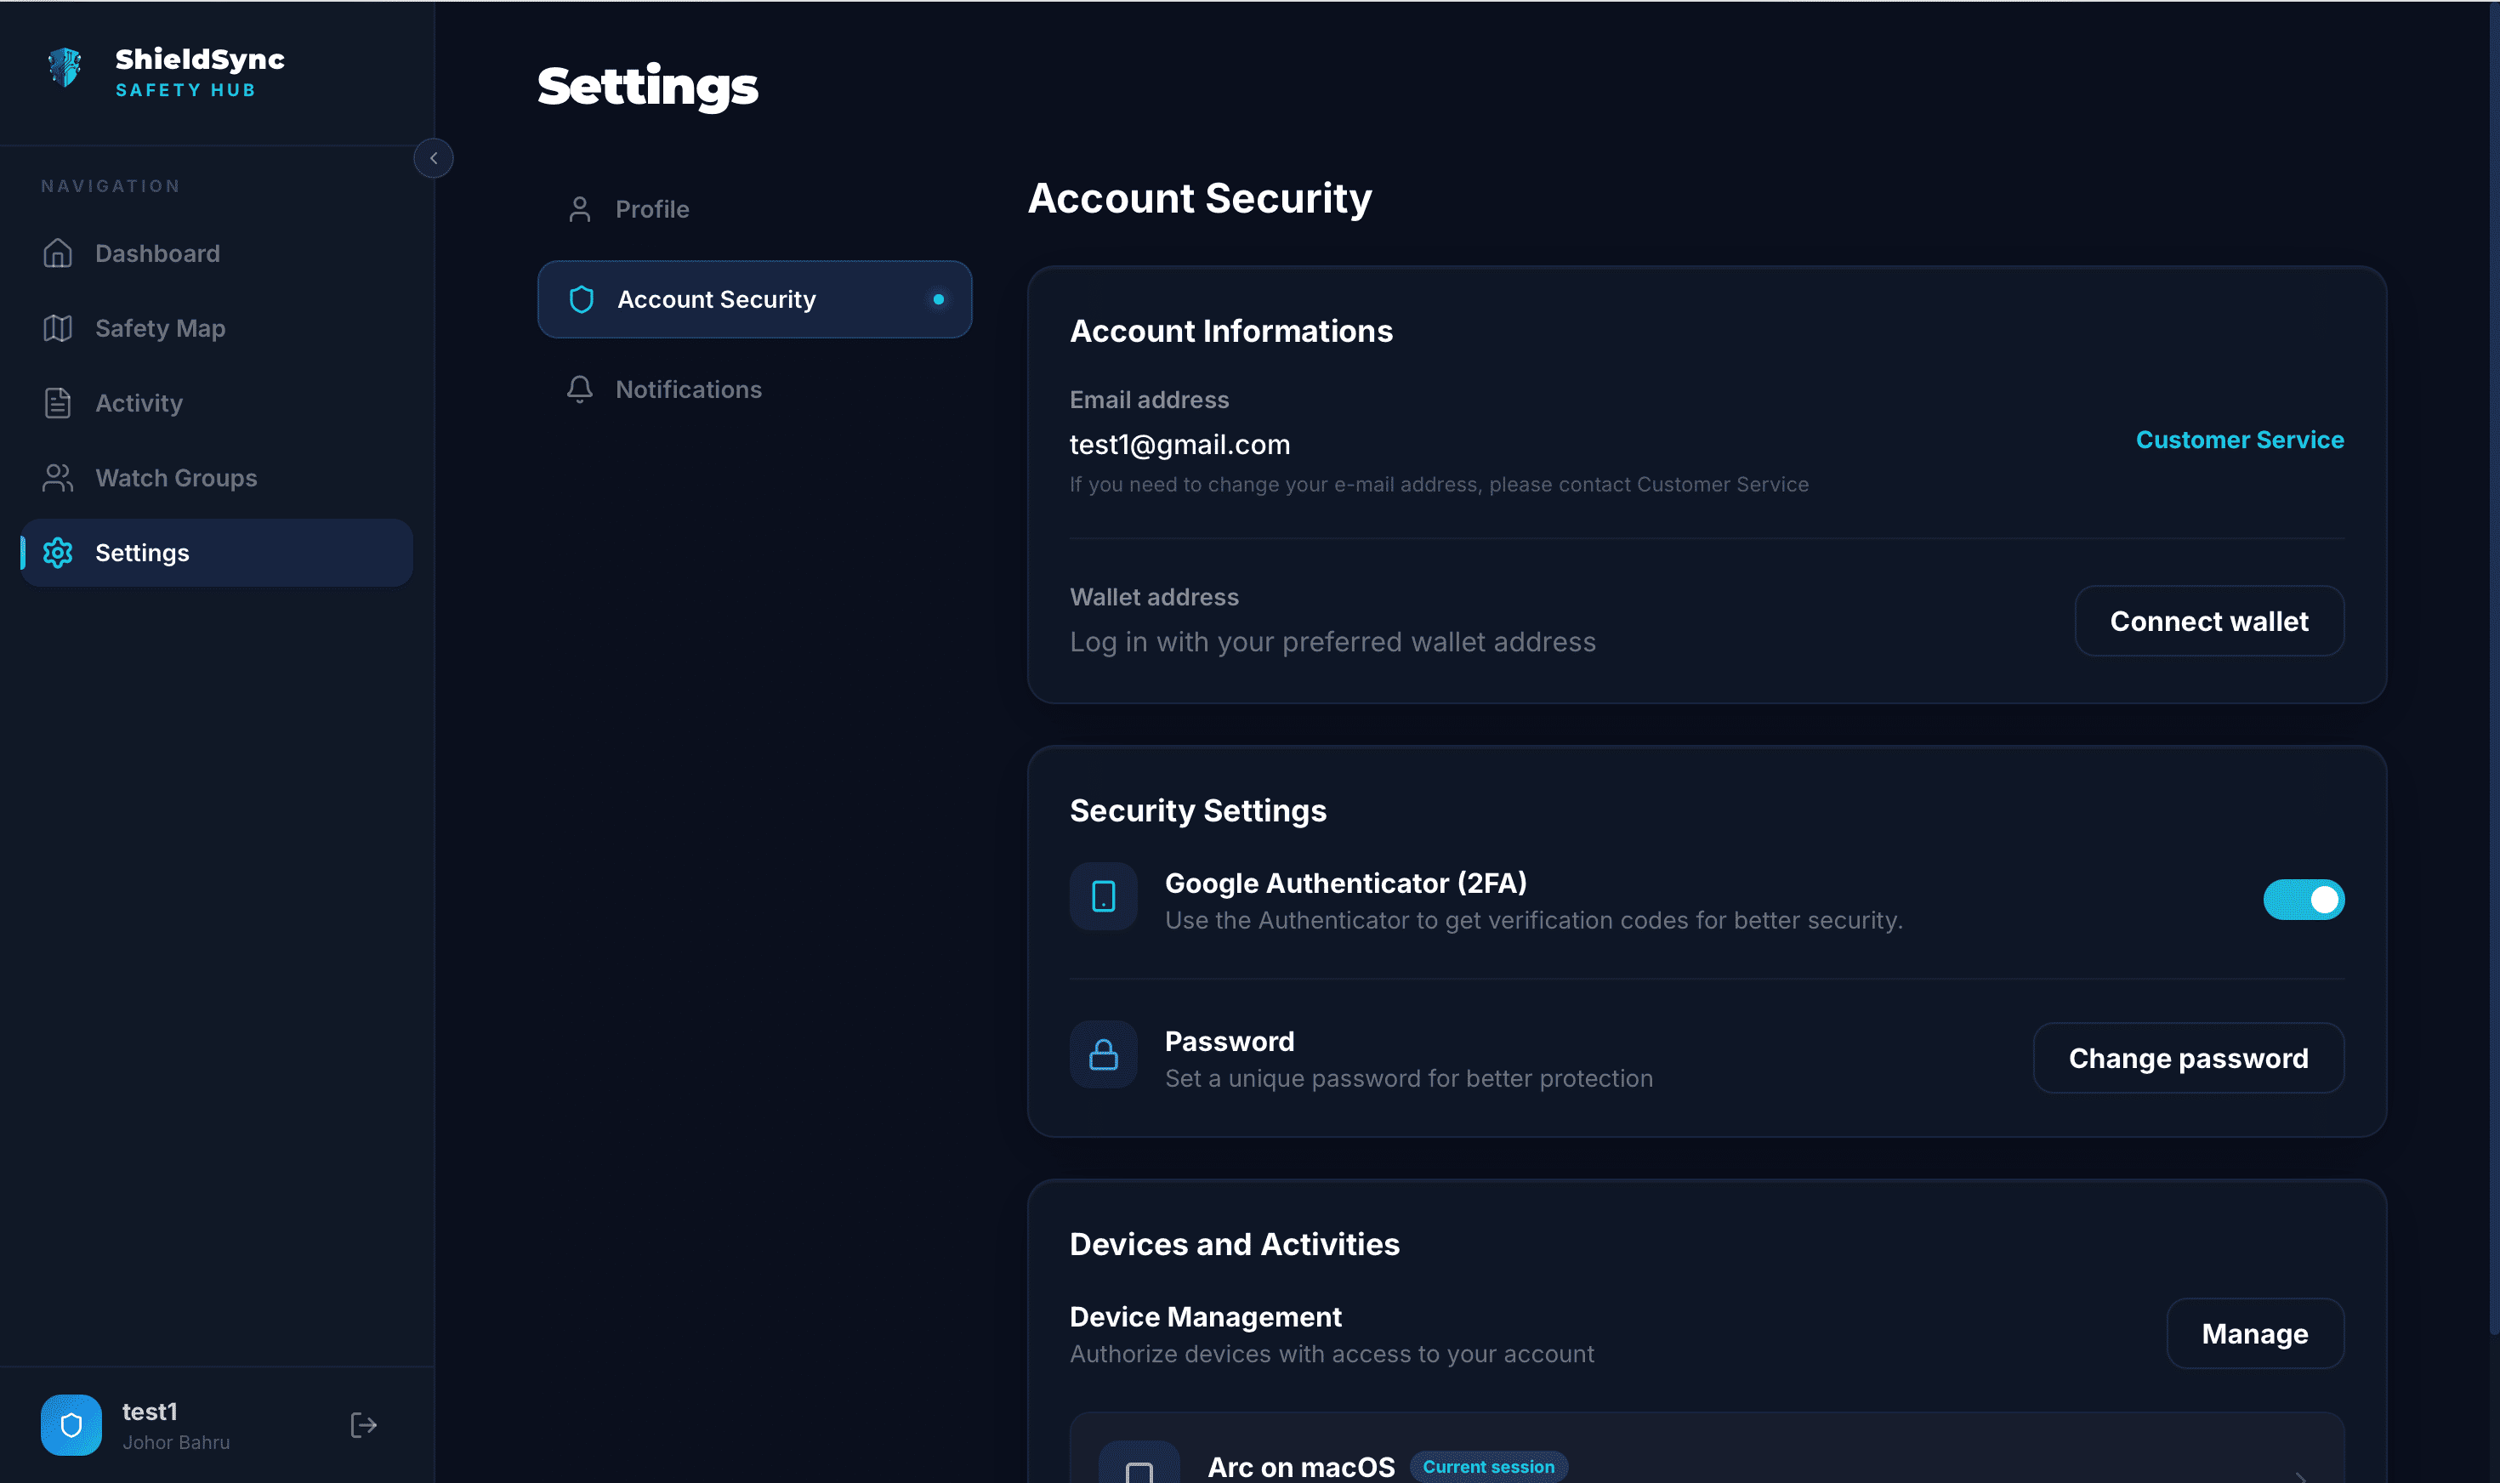This screenshot has height=1483, width=2500.
Task: Open the Notifications settings tab
Action: click(687, 389)
